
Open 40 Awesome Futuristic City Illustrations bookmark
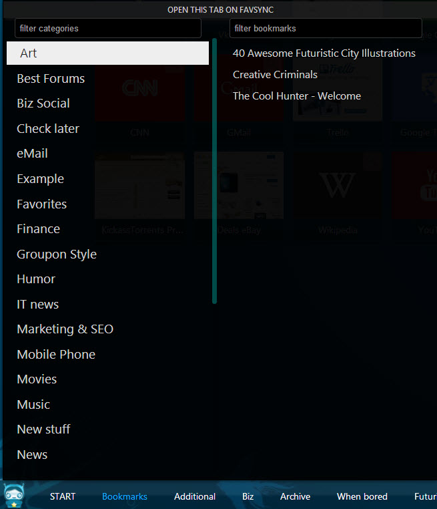324,53
